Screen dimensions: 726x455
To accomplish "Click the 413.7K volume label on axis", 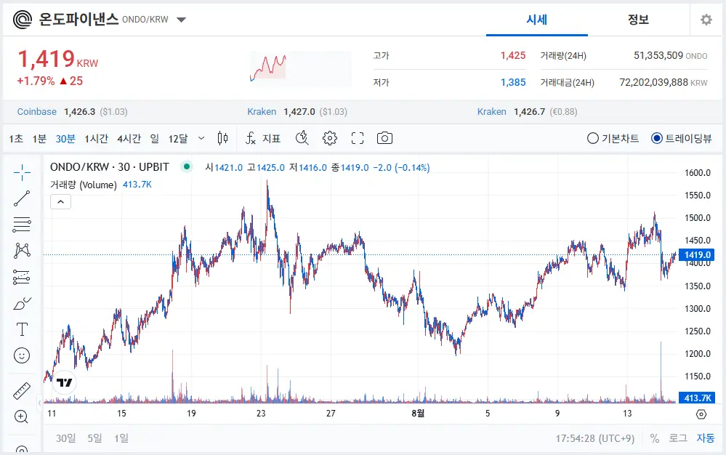I will [696, 398].
